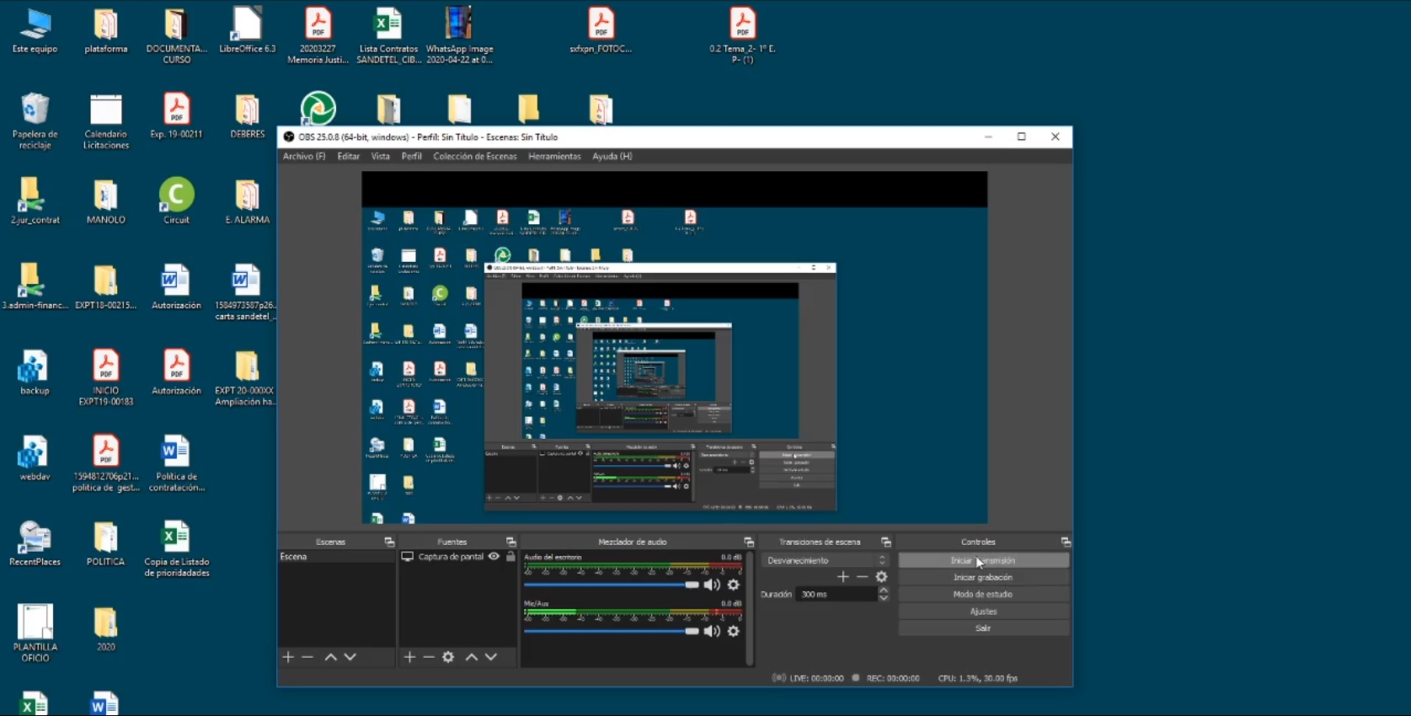Image resolution: width=1411 pixels, height=716 pixels.
Task: Add a new source in Fuentes panel
Action: tap(409, 657)
